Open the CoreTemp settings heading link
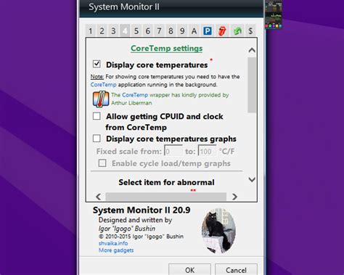The height and width of the screenshot is (275, 344). point(167,49)
